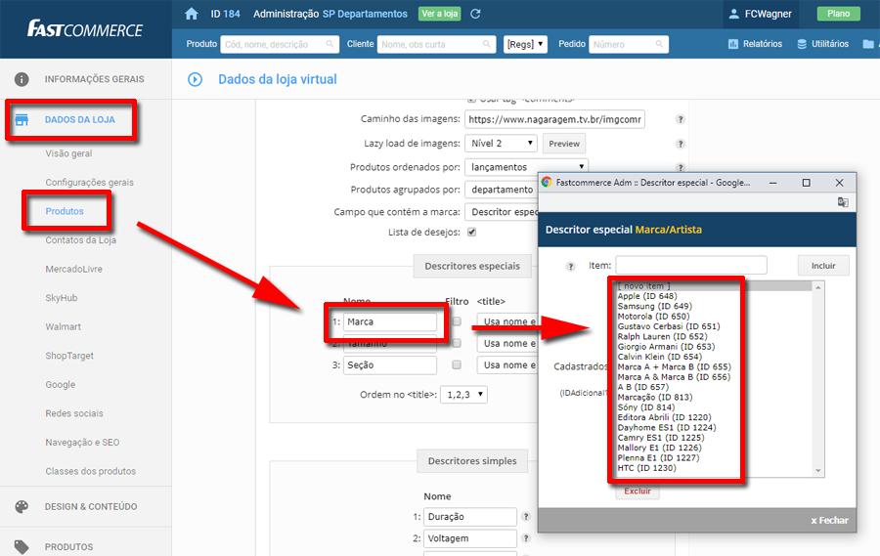Open Produtos agrupados por departamento dropdown

pyautogui.click(x=502, y=190)
